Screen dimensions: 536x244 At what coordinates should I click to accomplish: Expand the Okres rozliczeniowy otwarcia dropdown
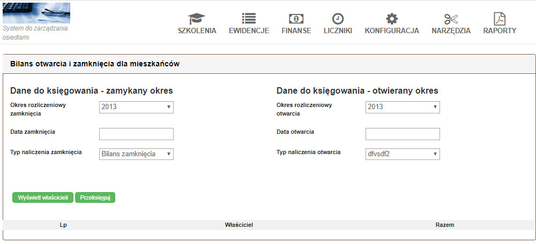403,107
